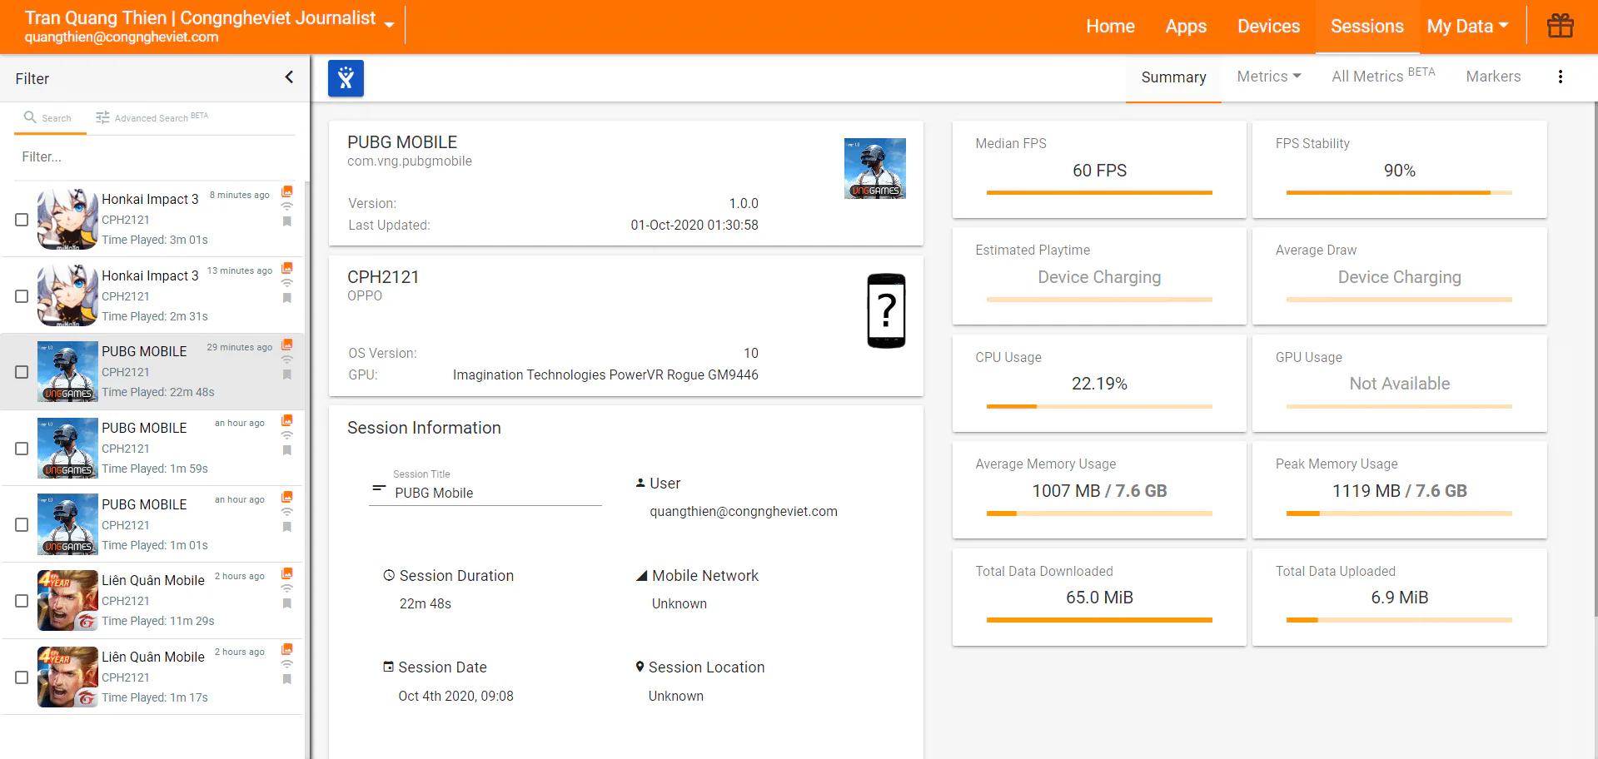Go to the Sessions page
Viewport: 1598px width, 759px height.
tap(1367, 27)
